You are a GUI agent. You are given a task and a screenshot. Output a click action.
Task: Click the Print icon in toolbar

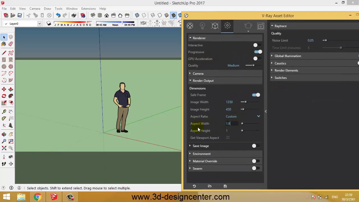[74, 15]
